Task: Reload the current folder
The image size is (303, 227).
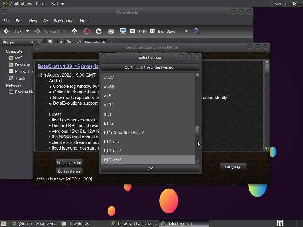Action: point(99,31)
